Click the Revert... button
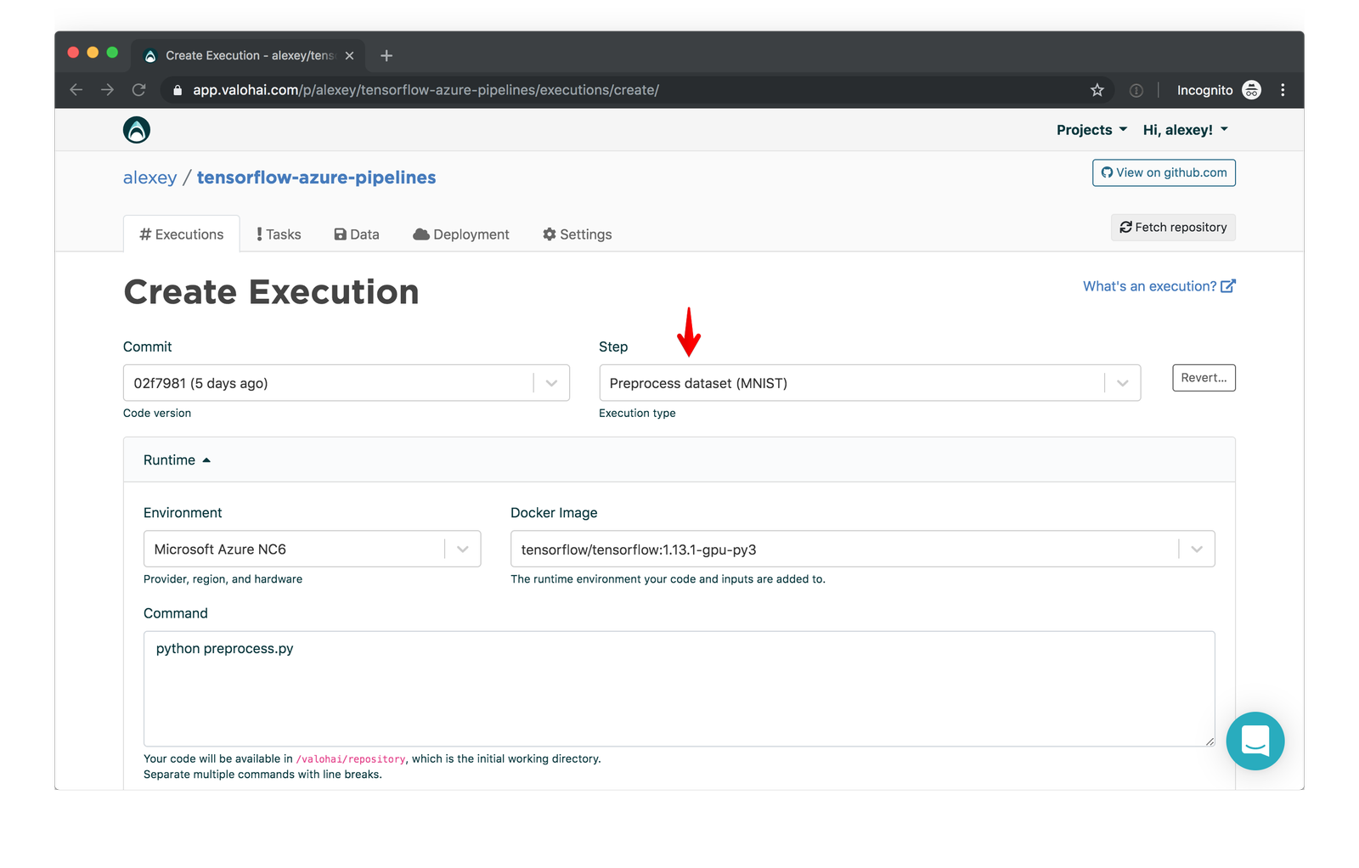The image size is (1359, 868). [x=1204, y=378]
